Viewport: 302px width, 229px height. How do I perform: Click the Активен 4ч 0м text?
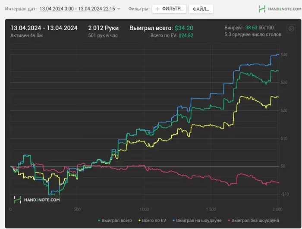[27, 36]
